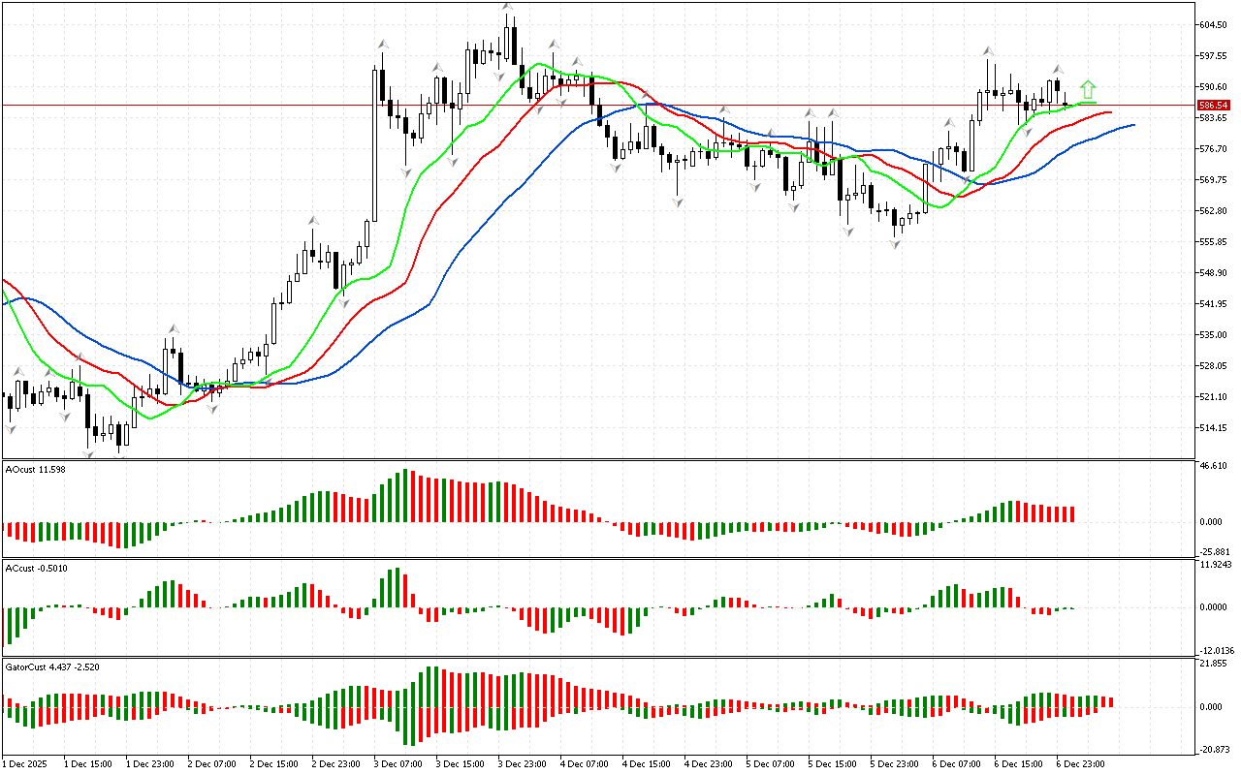The height and width of the screenshot is (775, 1241).
Task: Click the up fractal above the last candles
Action: (x=1059, y=69)
